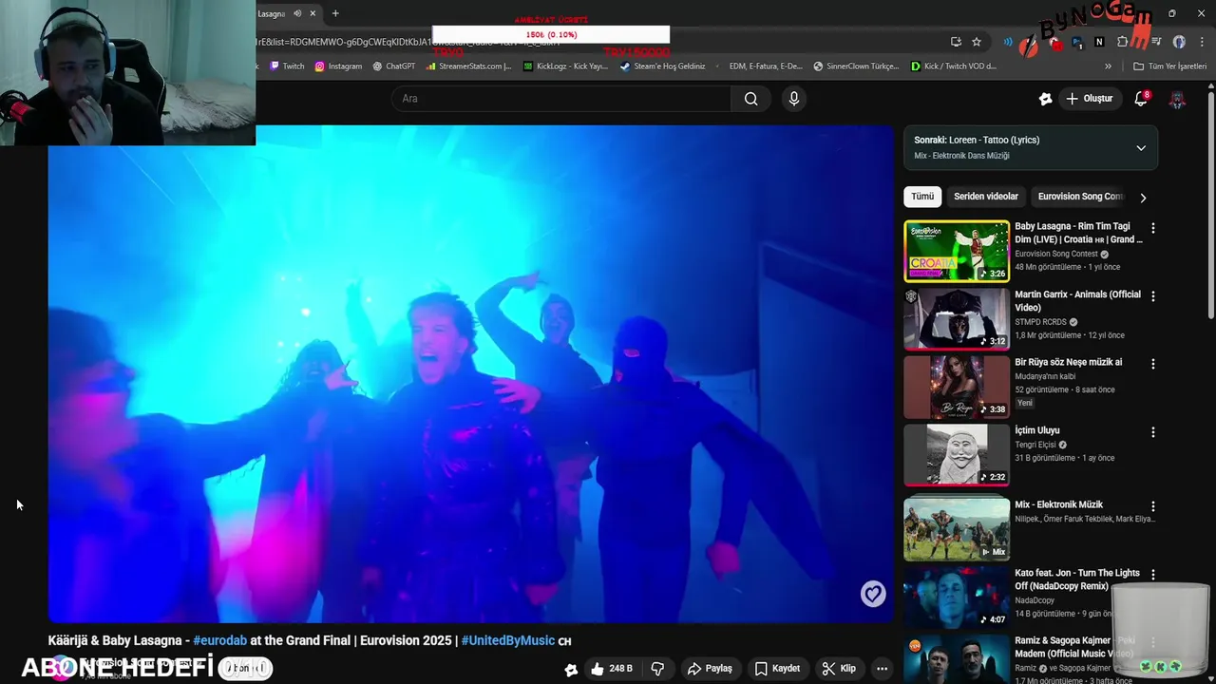The height and width of the screenshot is (684, 1216).
Task: Open Ramiz & Sagopa Kajmer video thumbnail
Action: click(x=957, y=659)
